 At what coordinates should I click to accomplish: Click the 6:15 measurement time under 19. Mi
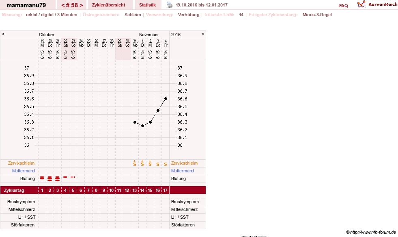(42, 54)
